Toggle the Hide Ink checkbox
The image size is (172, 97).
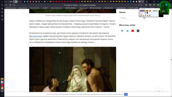point(140,9)
